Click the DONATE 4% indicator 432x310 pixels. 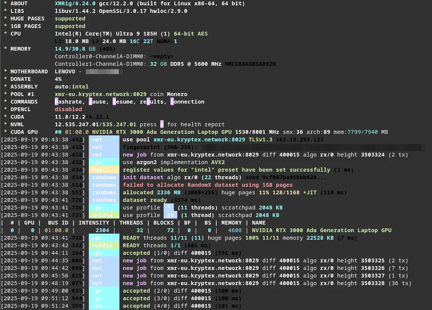(x=58, y=79)
